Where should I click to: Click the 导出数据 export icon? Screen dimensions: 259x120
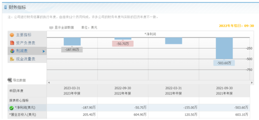click(10, 80)
